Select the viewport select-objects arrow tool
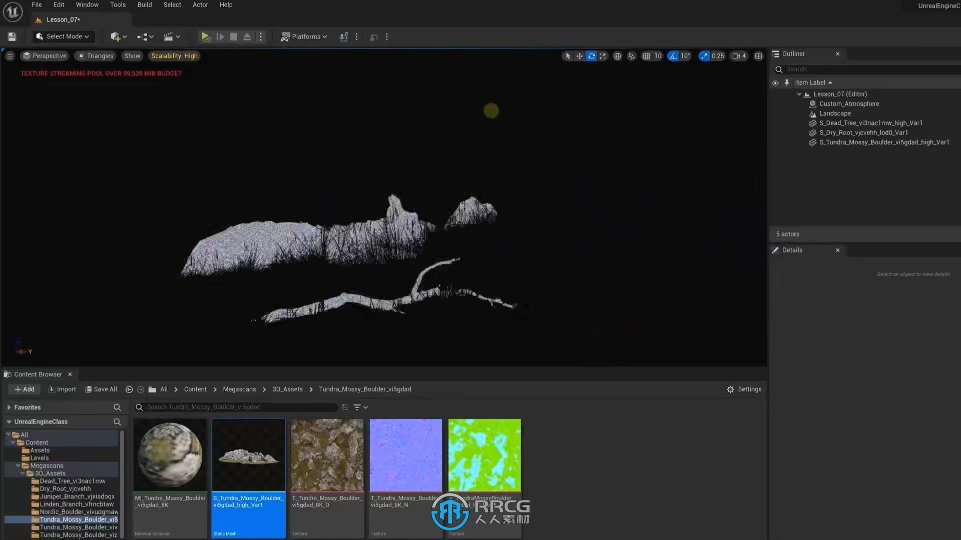 point(568,56)
